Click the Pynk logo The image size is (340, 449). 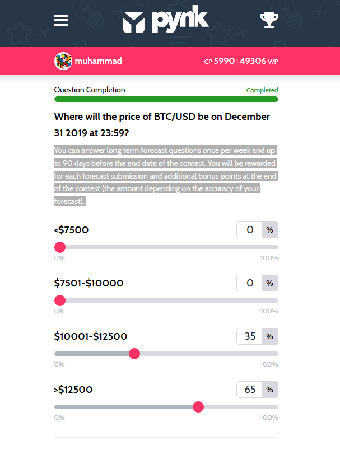coord(166,20)
